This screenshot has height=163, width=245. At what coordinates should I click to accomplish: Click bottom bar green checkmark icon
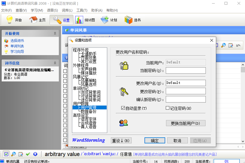(x=28, y=154)
